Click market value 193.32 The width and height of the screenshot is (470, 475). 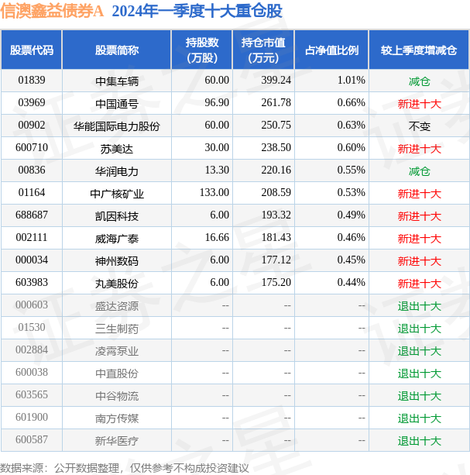(276, 215)
